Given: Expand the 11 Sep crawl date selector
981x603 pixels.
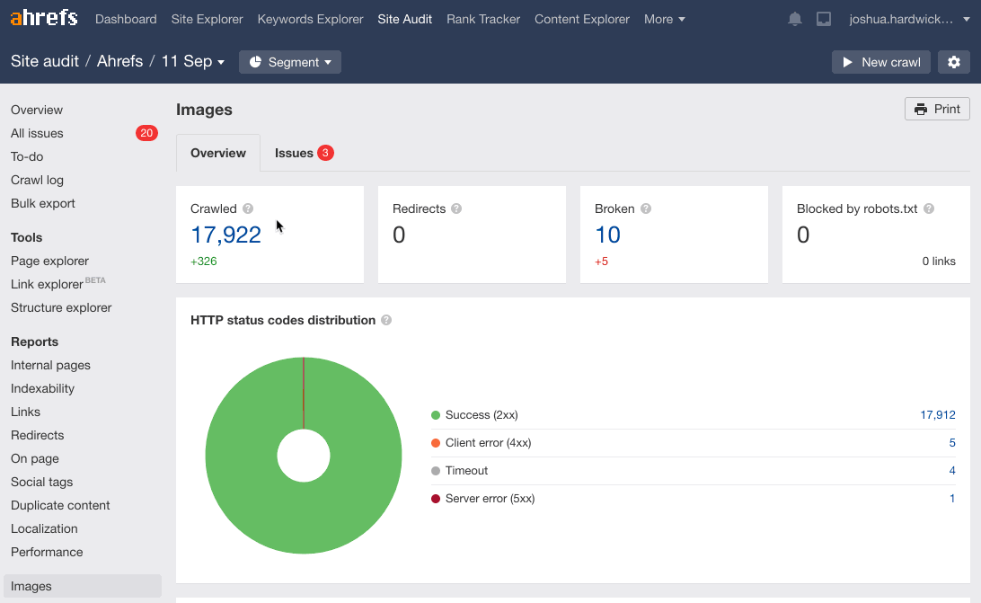Looking at the screenshot, I should 192,61.
